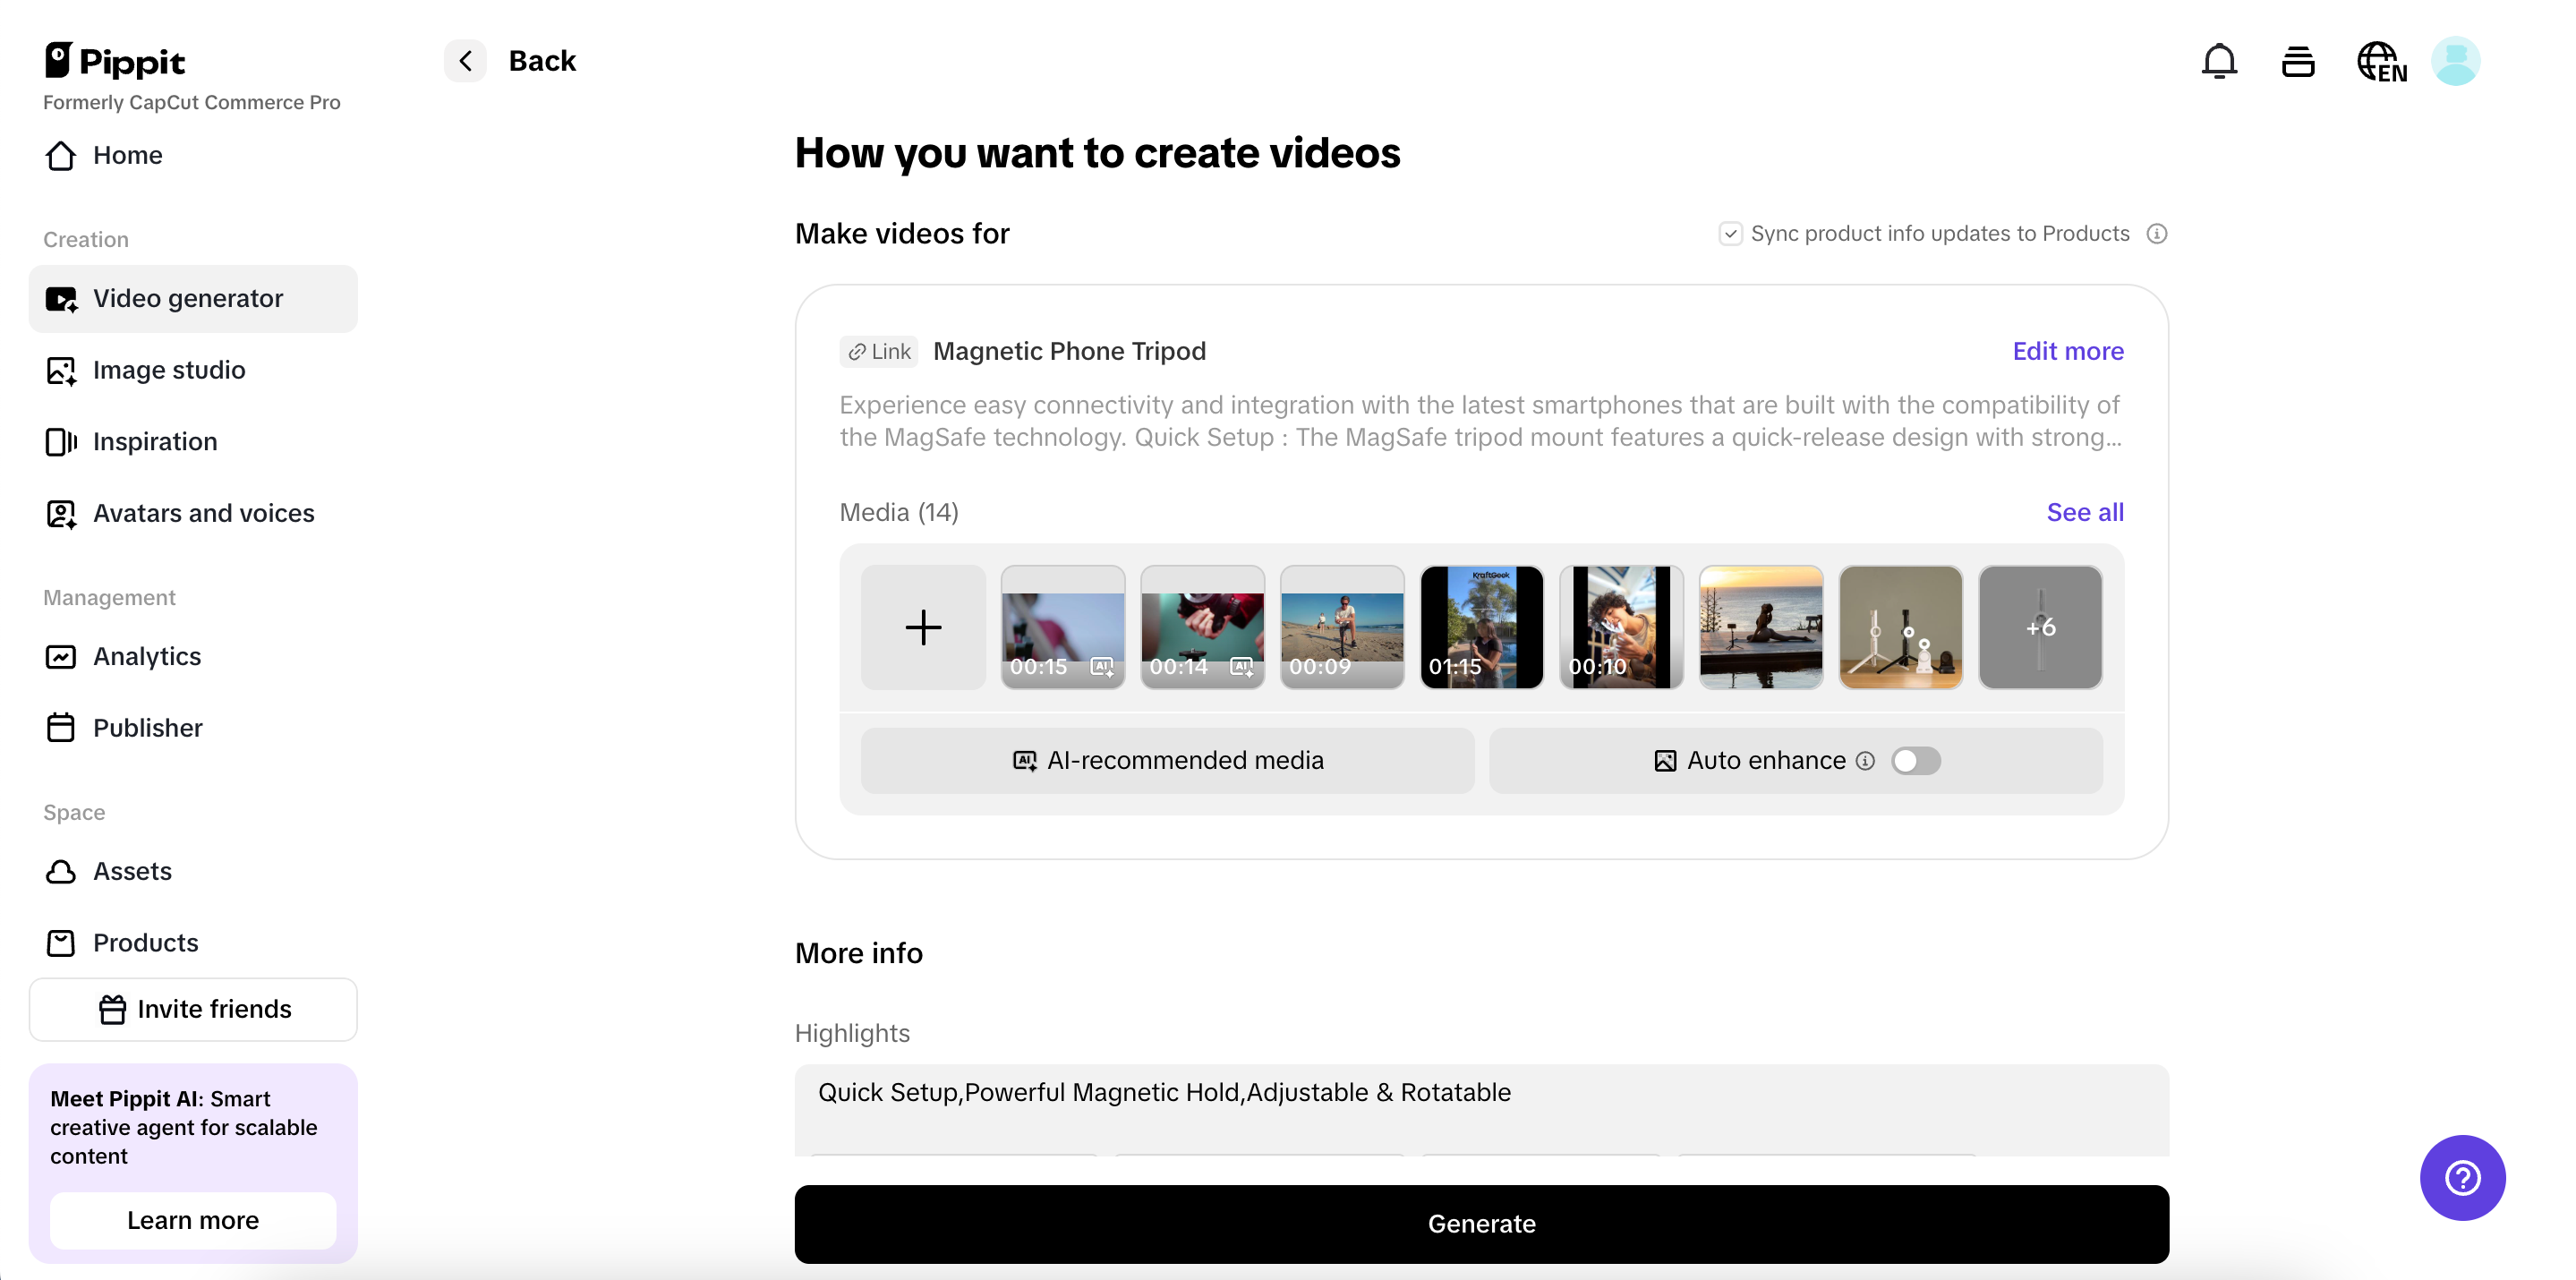Select AI-recommended media
This screenshot has height=1280, width=2576.
click(1167, 760)
